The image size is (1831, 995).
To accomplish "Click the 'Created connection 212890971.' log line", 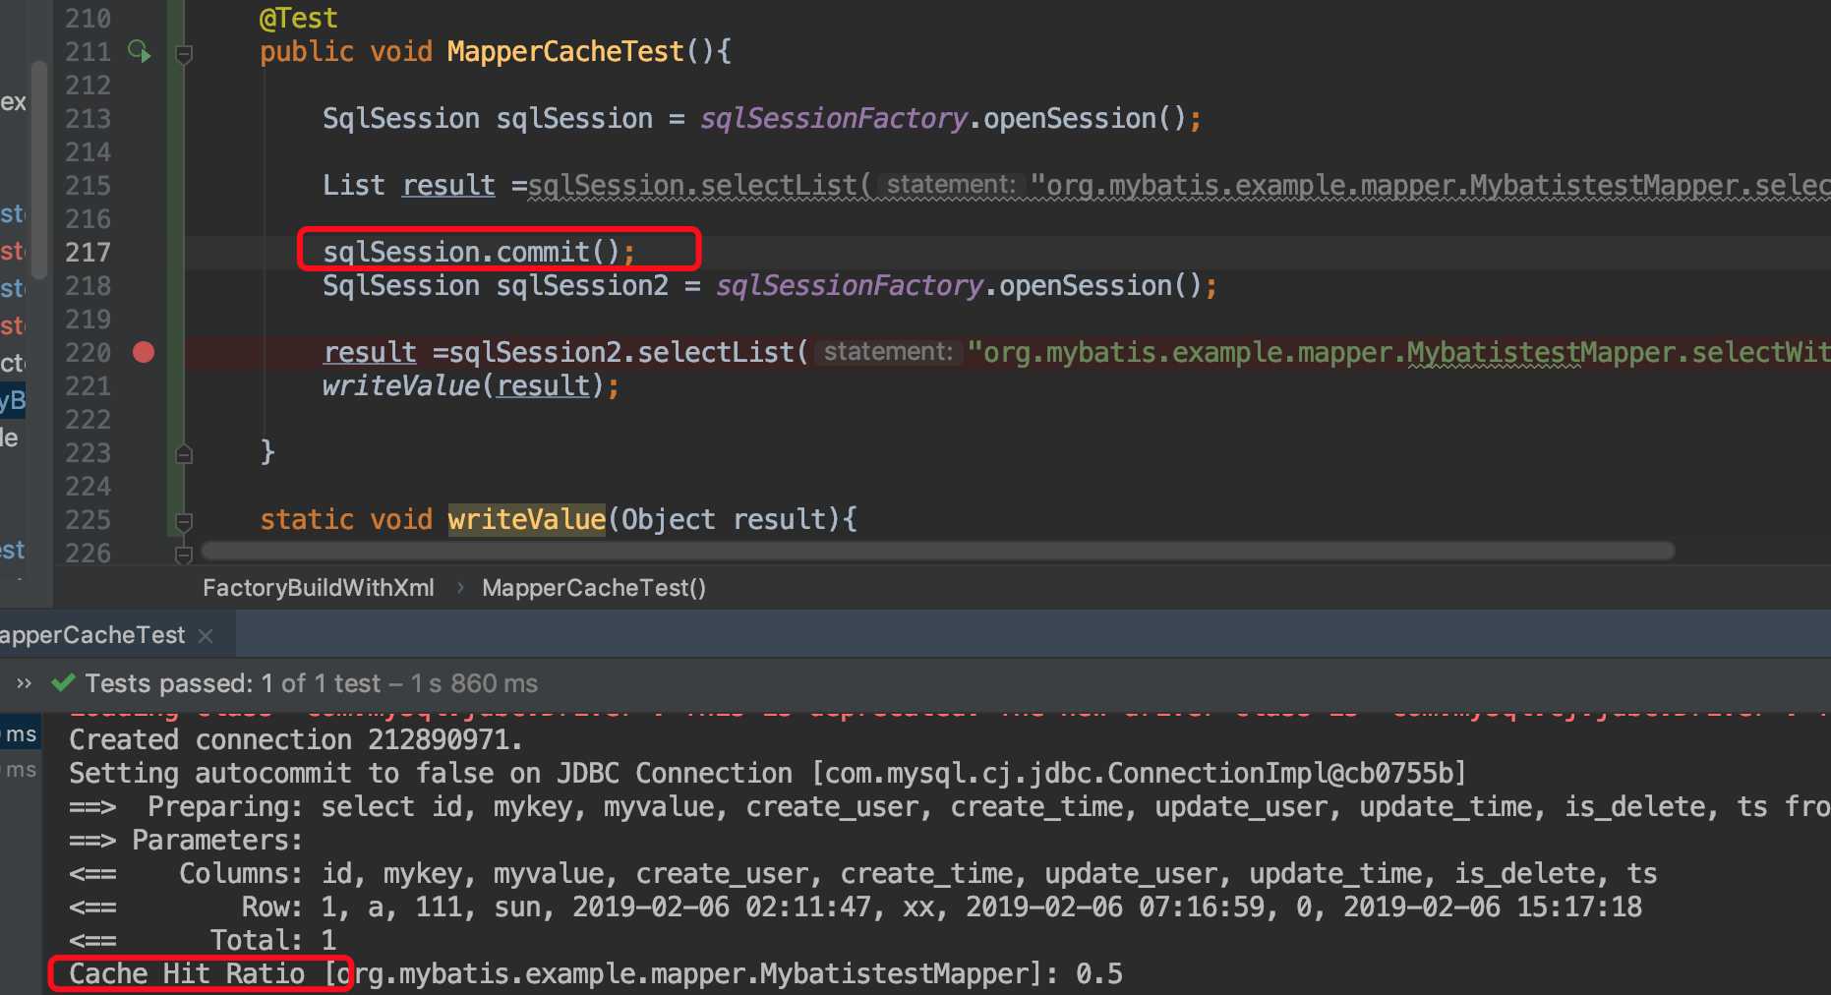I will click(x=296, y=739).
